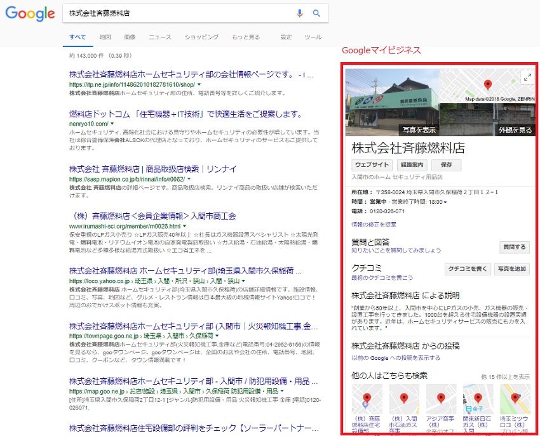Click the ウェブサイト button
The width and height of the screenshot is (540, 436).
point(372,165)
